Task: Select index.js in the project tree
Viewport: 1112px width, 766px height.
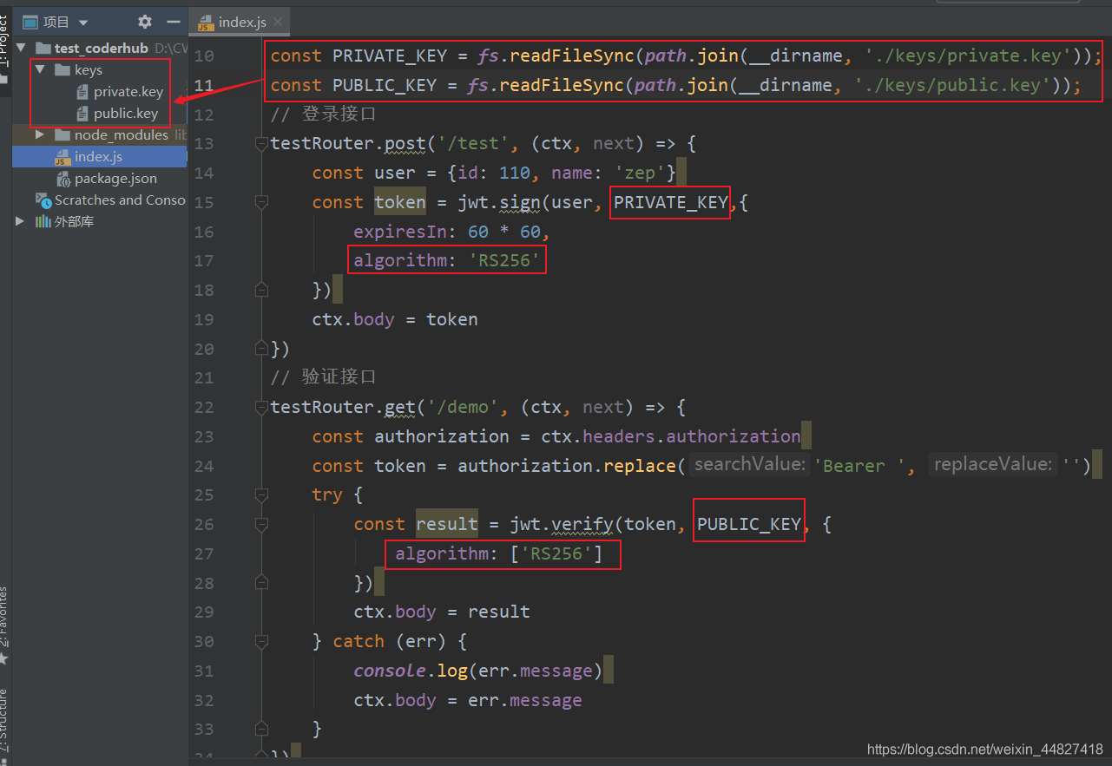Action: point(98,157)
